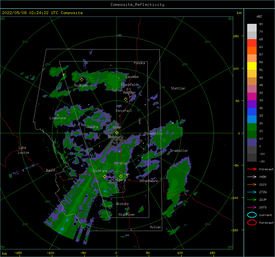The image size is (275, 257).
Task: Click the Drumheller town label
Action: [179, 151]
